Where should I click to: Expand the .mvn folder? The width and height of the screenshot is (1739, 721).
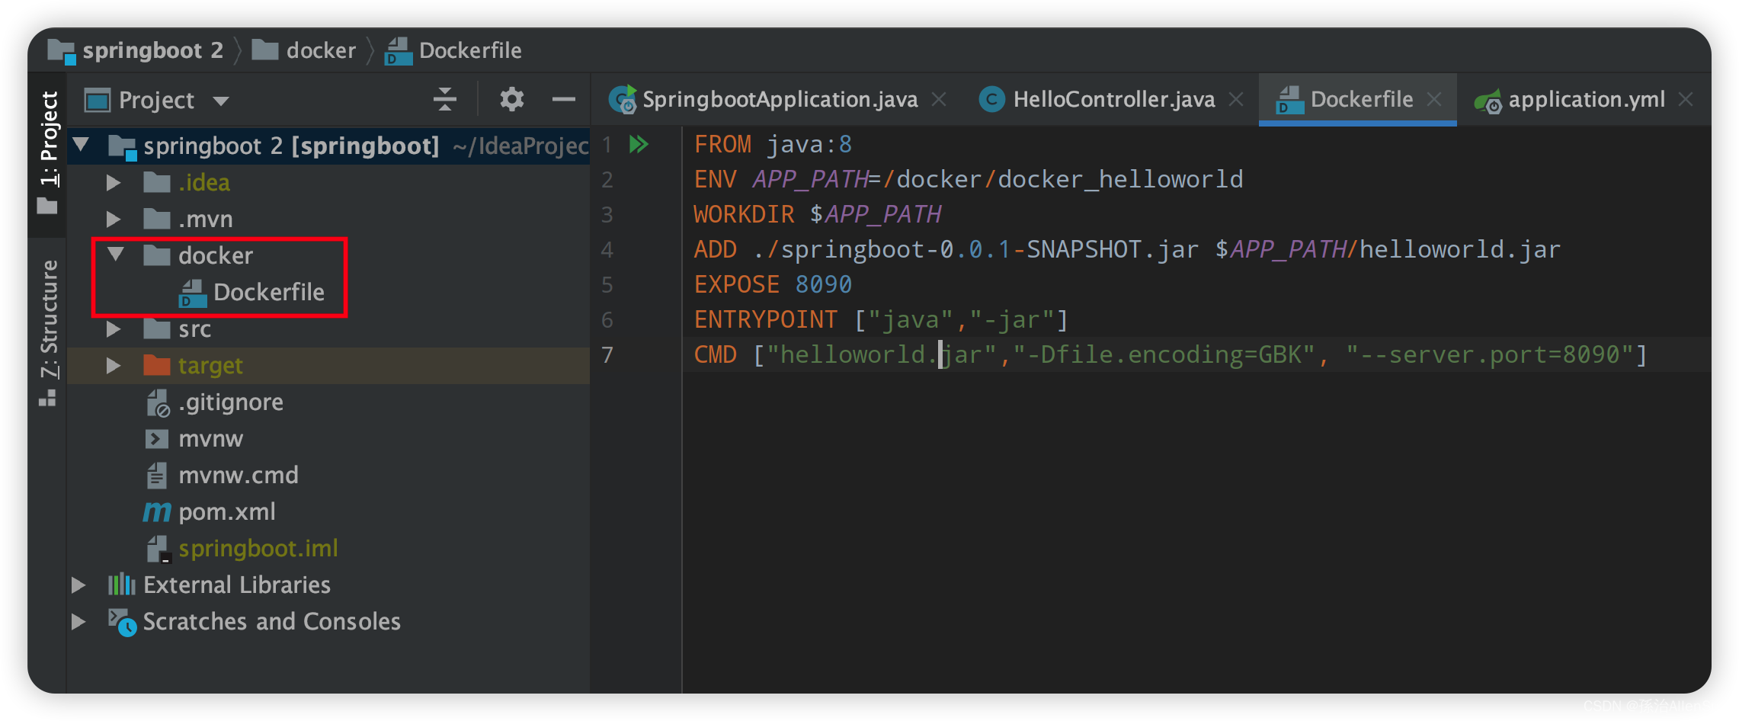(114, 219)
